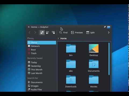129x96 pixels.
Task: Select the Movies folder icon
Action: point(94,79)
